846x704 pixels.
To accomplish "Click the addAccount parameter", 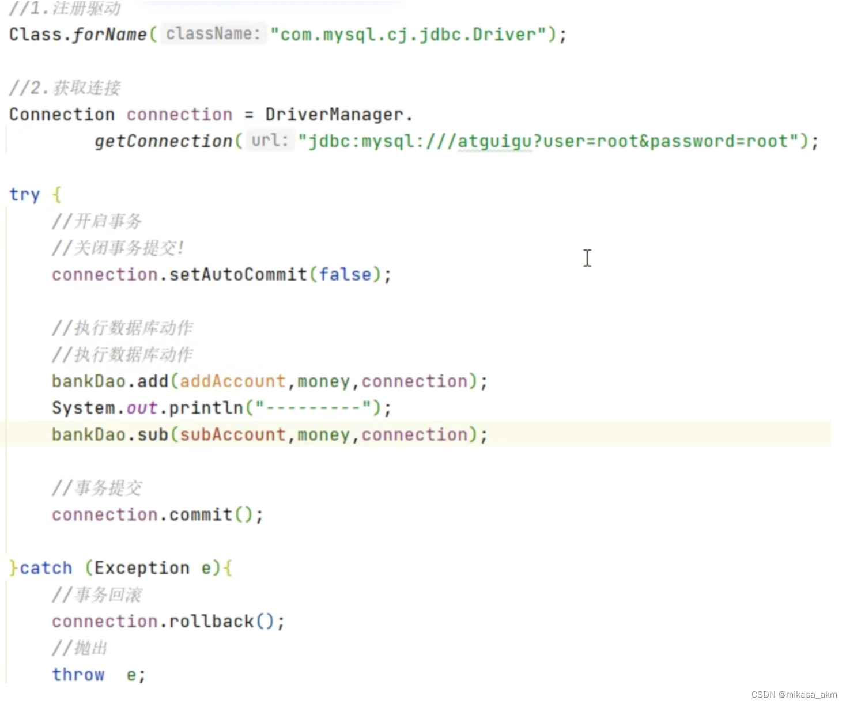I will click(x=233, y=381).
